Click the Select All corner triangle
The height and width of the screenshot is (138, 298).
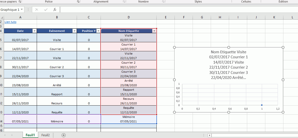click(2, 17)
